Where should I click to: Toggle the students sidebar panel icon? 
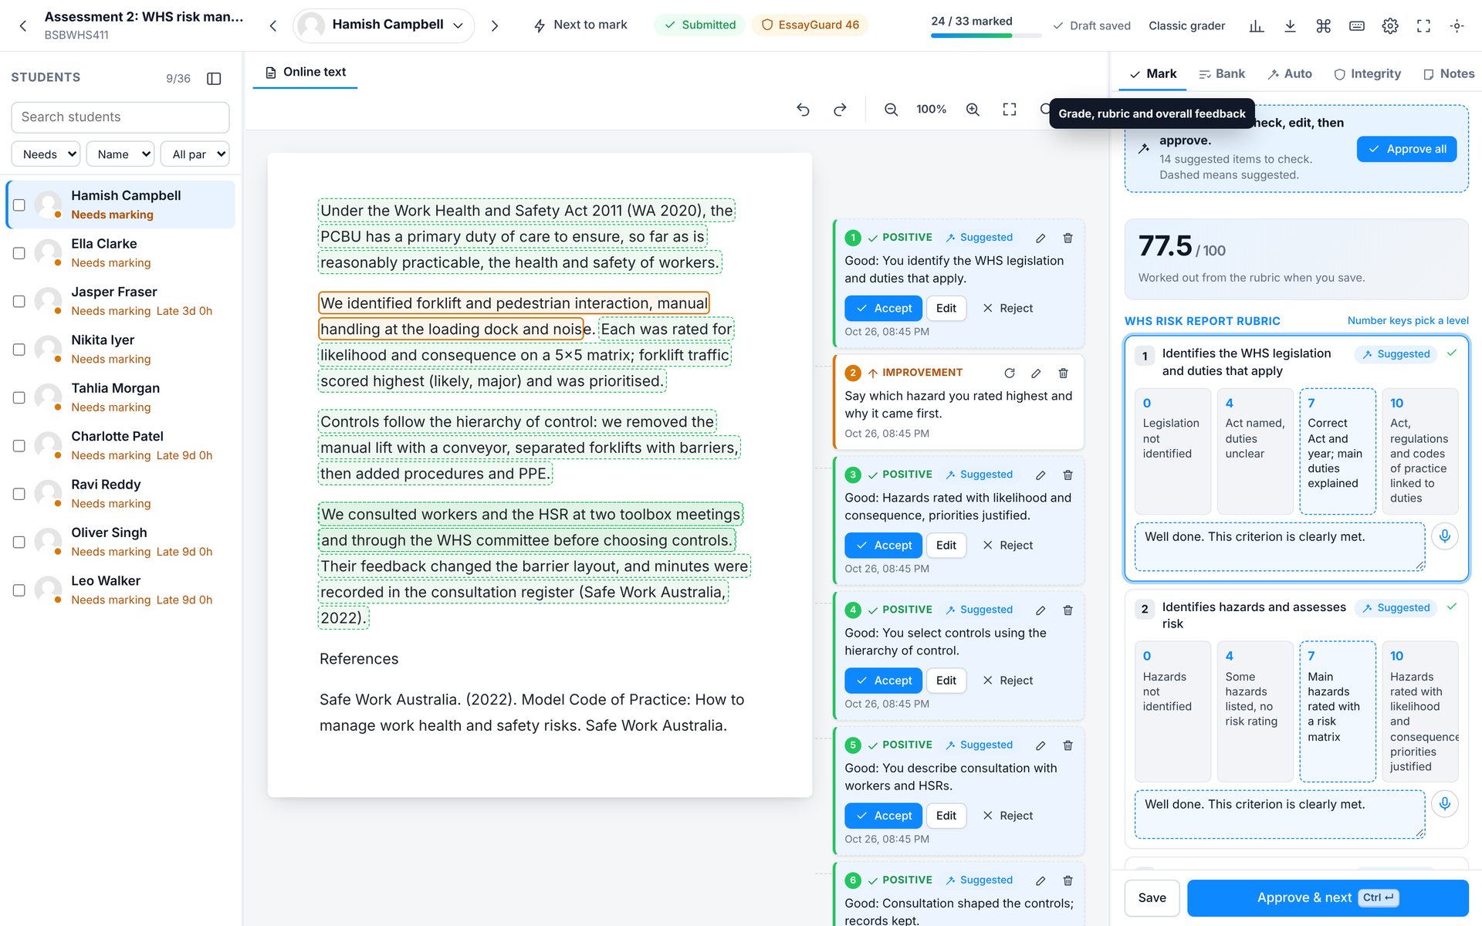(214, 78)
